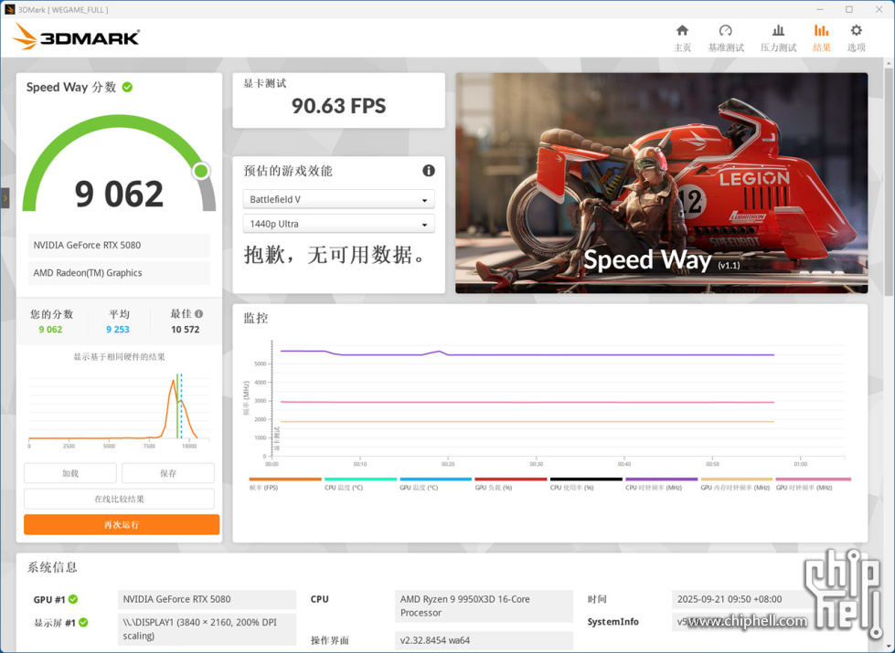Click the AMD Ryzen 9 9950X3D CPU field
Image resolution: width=895 pixels, height=653 pixels.
pyautogui.click(x=484, y=606)
